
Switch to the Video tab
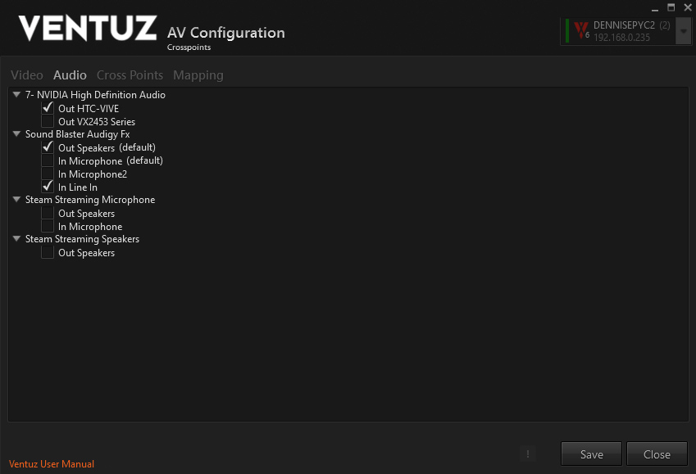[x=27, y=75]
